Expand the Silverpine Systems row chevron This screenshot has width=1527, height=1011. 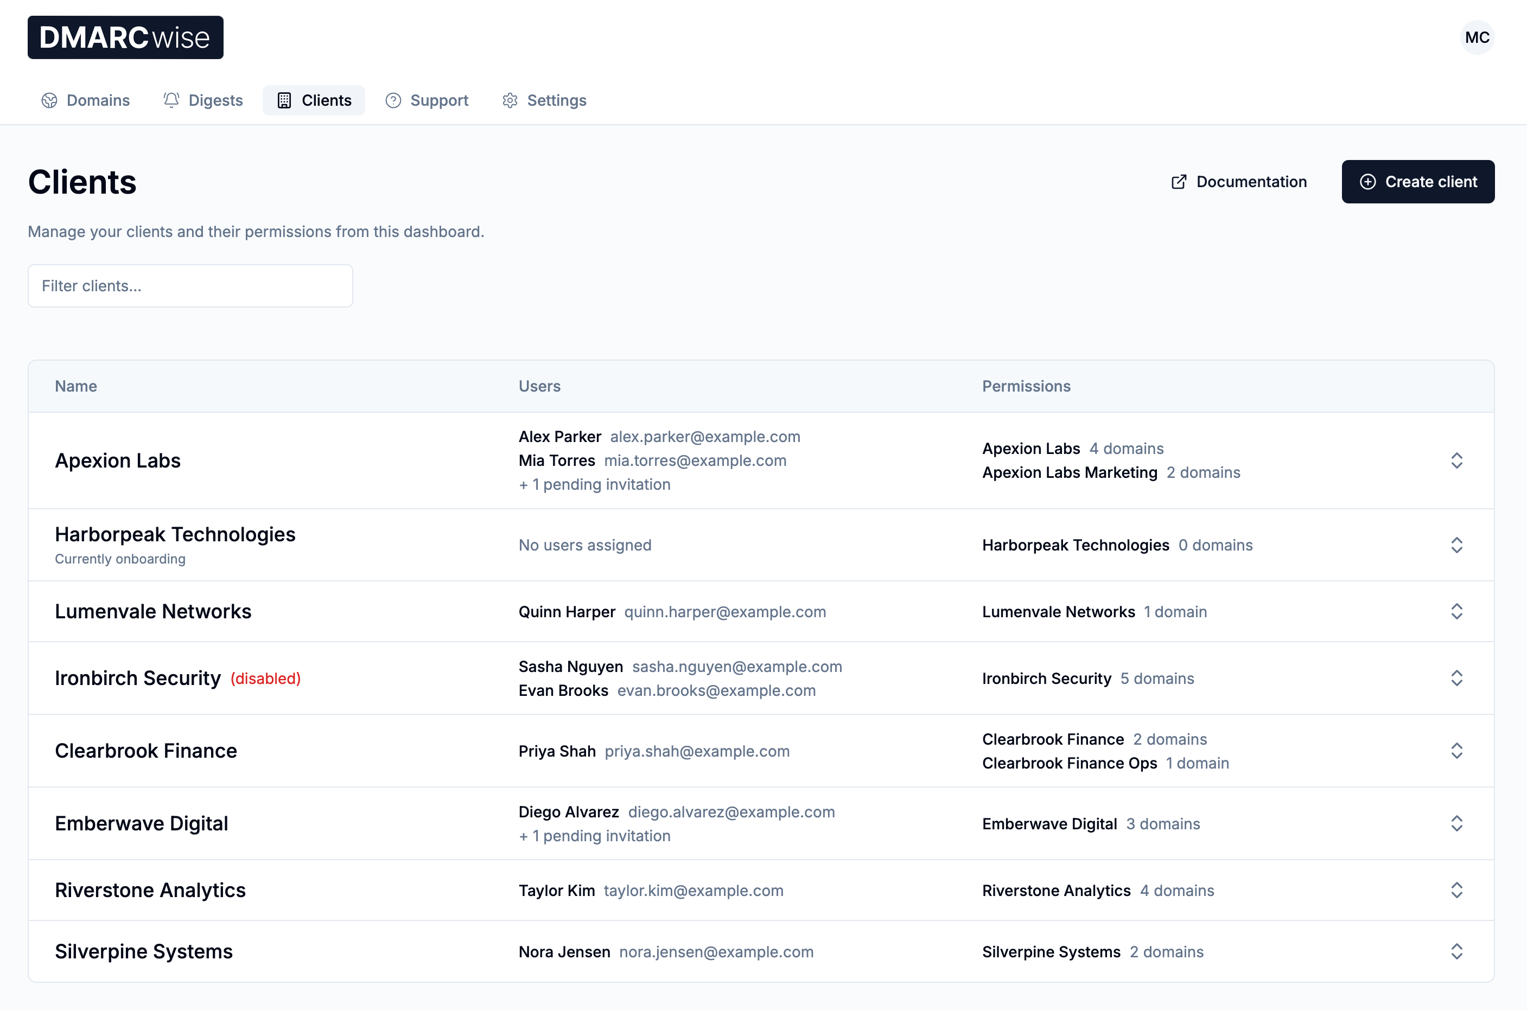pos(1458,951)
